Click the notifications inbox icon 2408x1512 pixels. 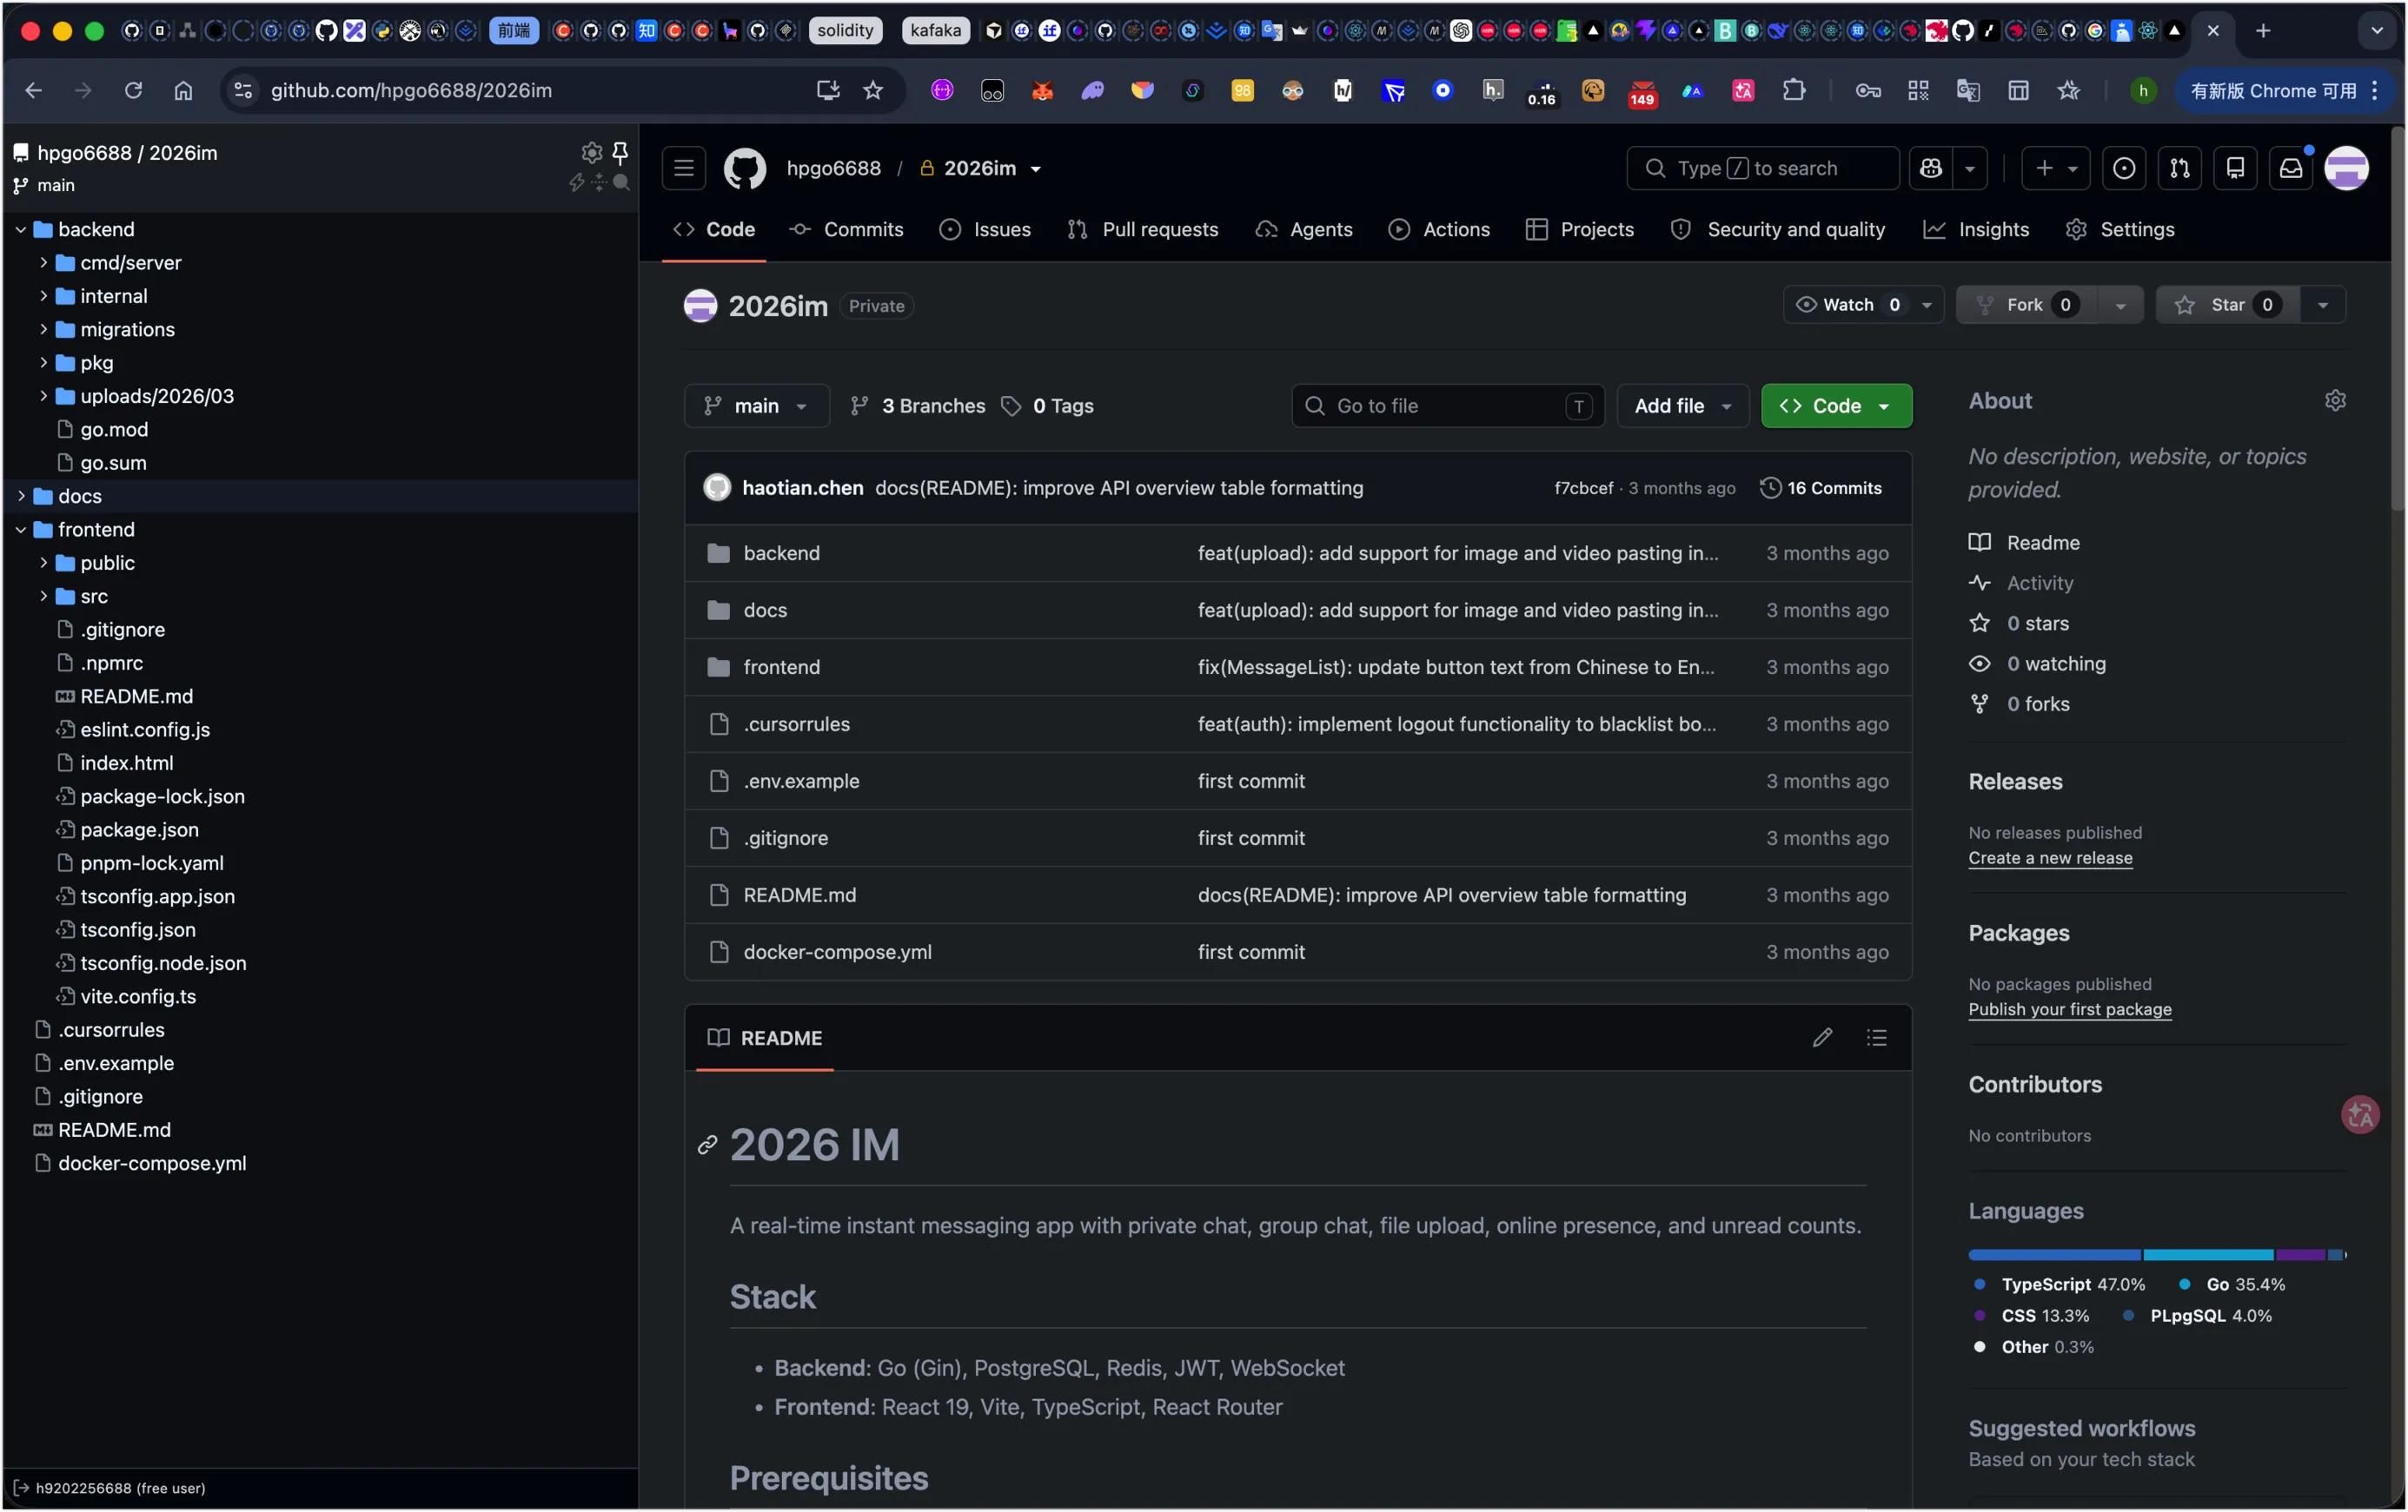click(2290, 168)
